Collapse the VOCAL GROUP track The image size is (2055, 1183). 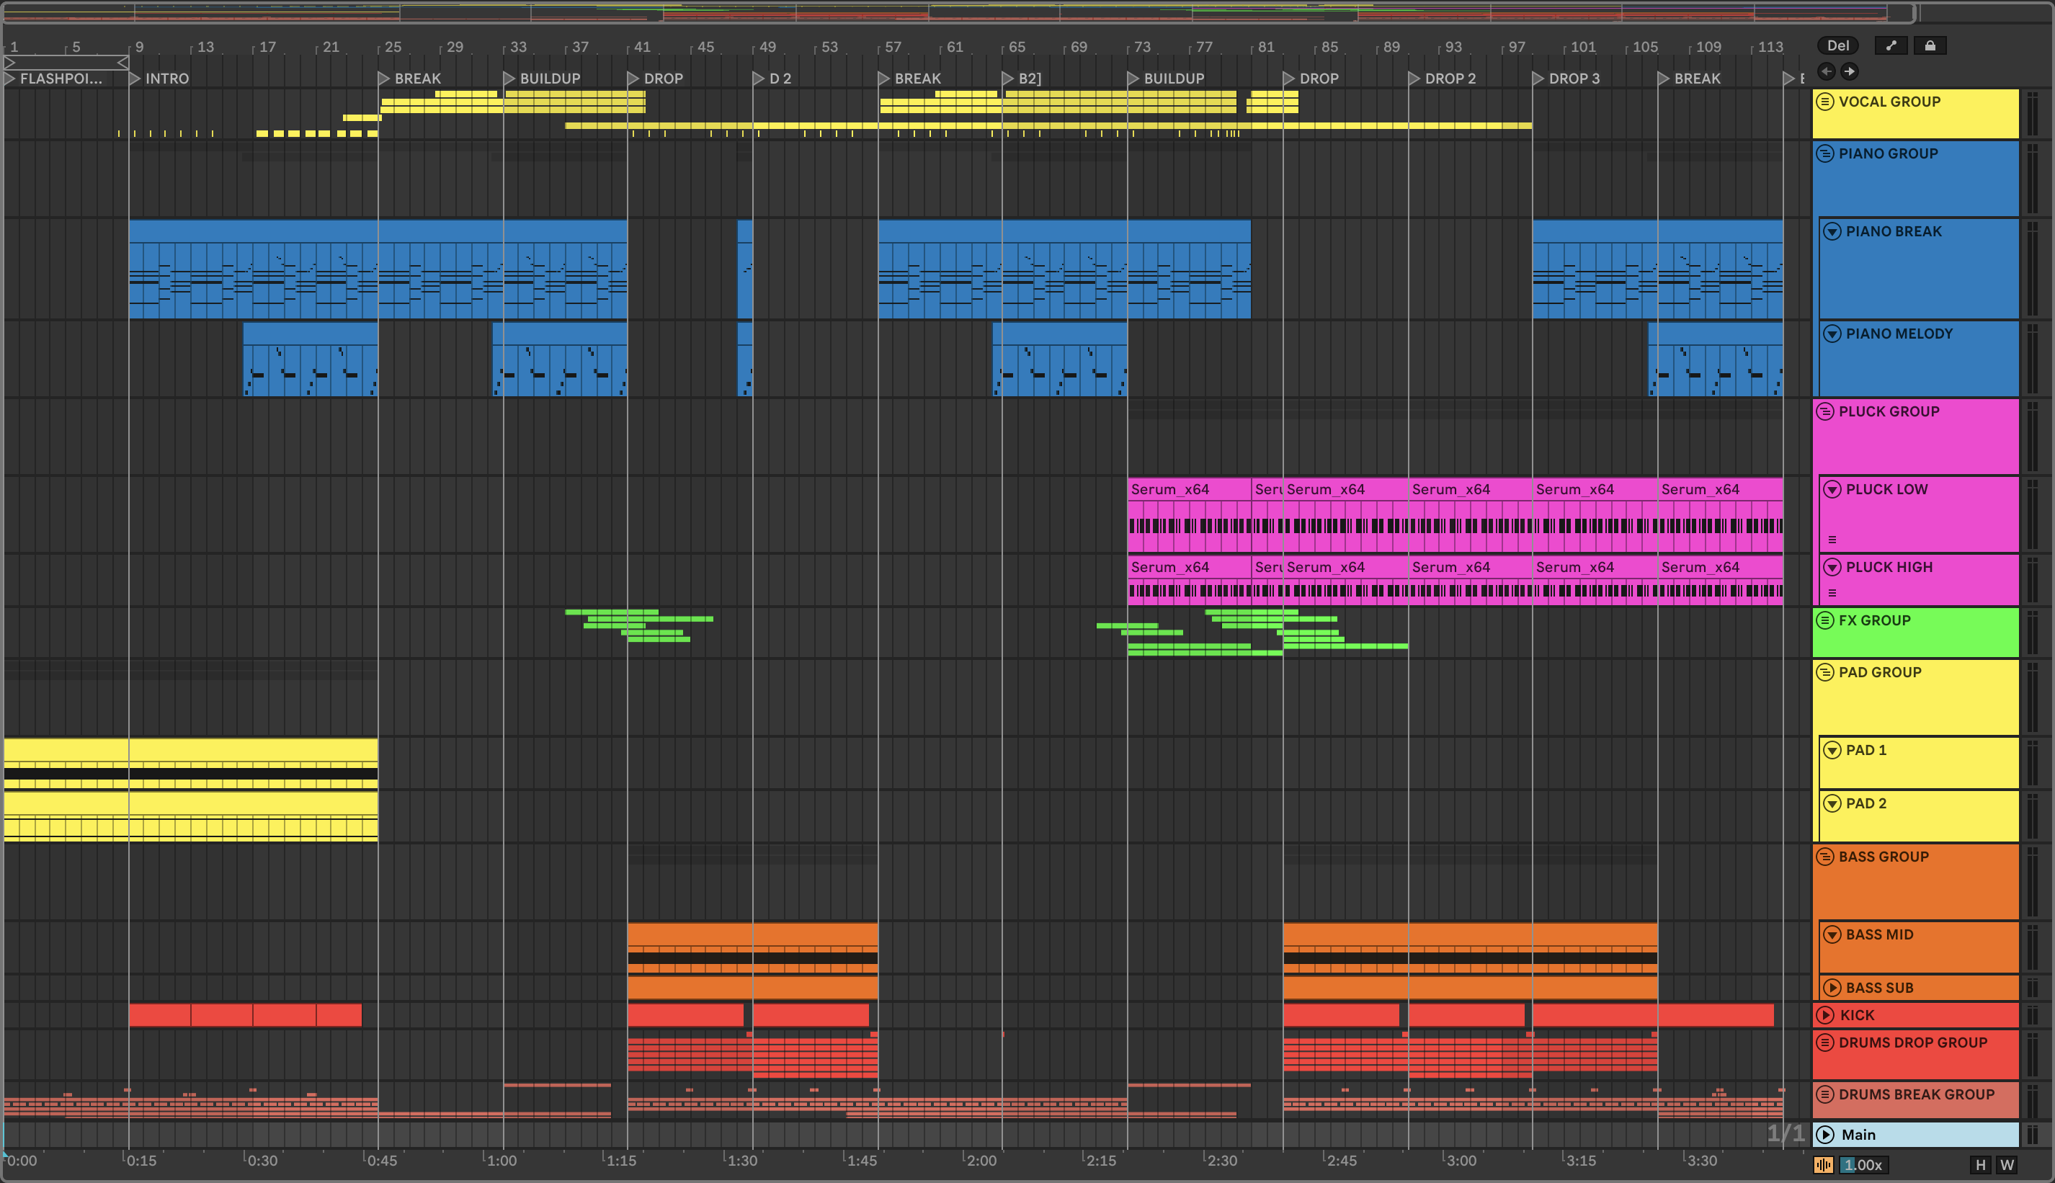1825,102
